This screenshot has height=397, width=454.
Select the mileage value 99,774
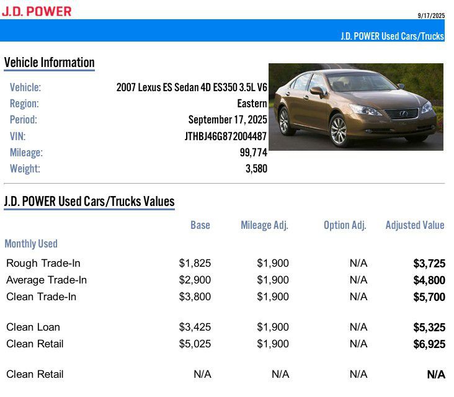point(253,153)
